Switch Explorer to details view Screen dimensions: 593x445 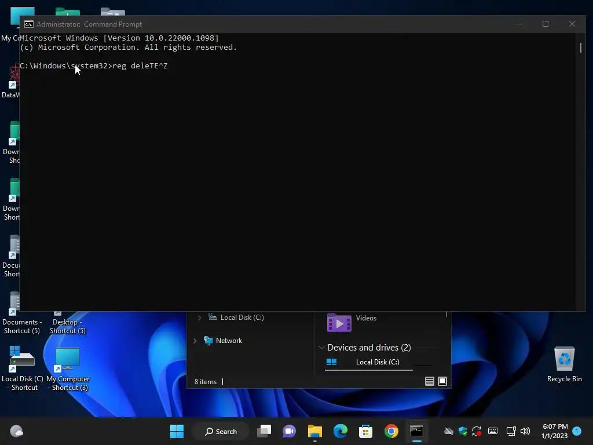(429, 381)
